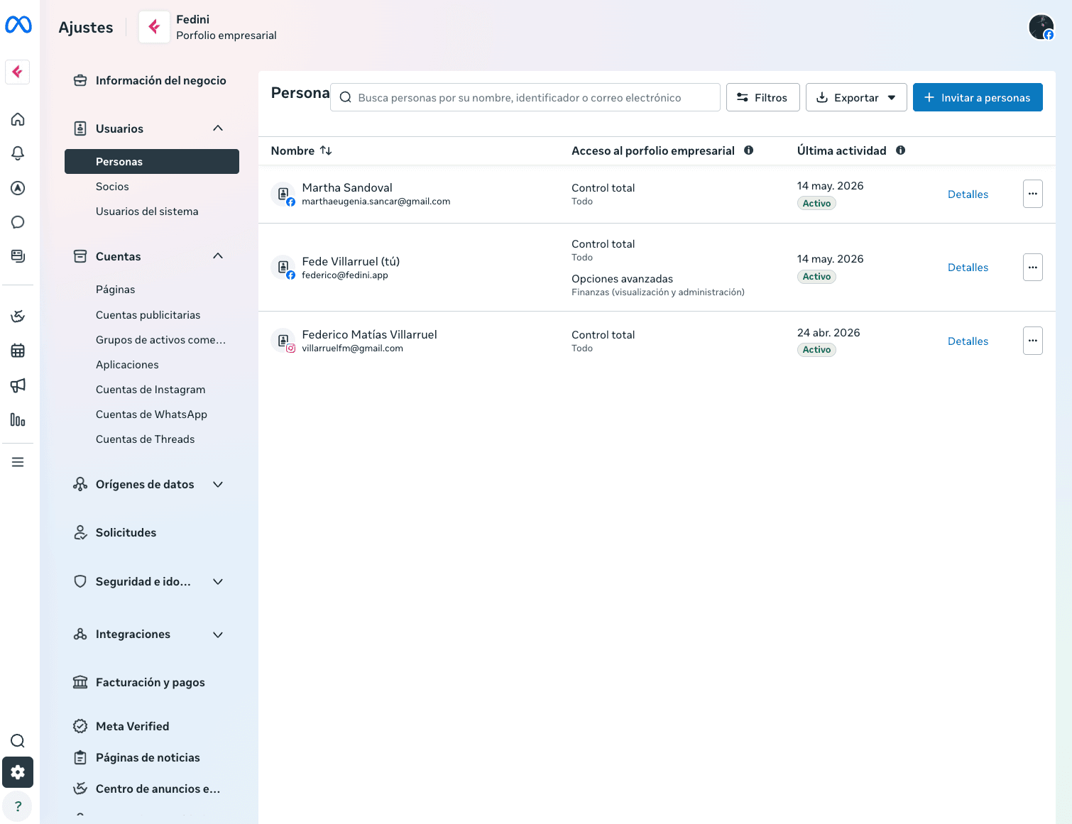Collapse the Cuentas section
The height and width of the screenshot is (824, 1072).
(218, 256)
